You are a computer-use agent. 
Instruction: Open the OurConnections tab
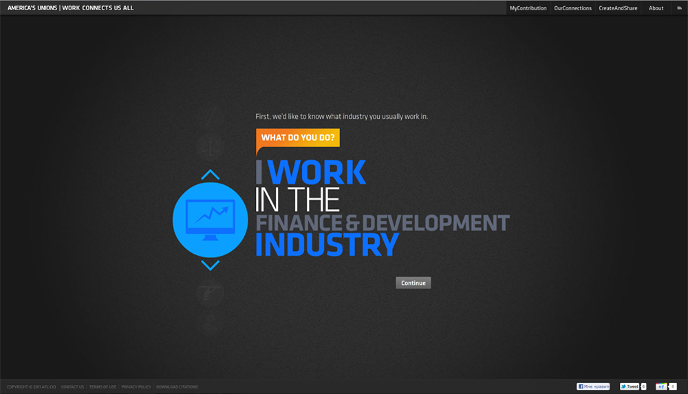coord(572,8)
